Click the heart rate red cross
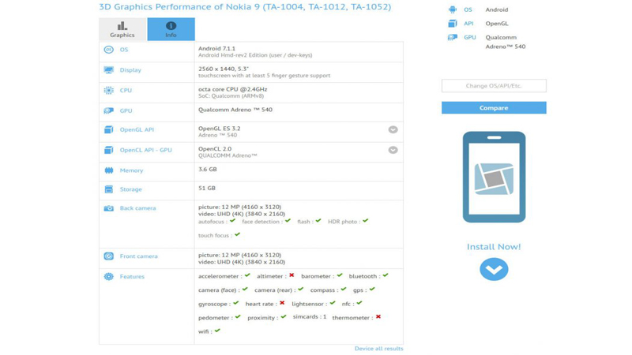632x355 pixels. coord(282,303)
